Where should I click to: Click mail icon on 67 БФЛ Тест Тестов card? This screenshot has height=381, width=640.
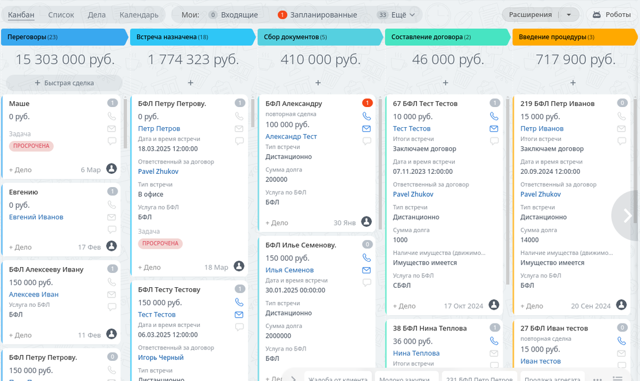(494, 129)
